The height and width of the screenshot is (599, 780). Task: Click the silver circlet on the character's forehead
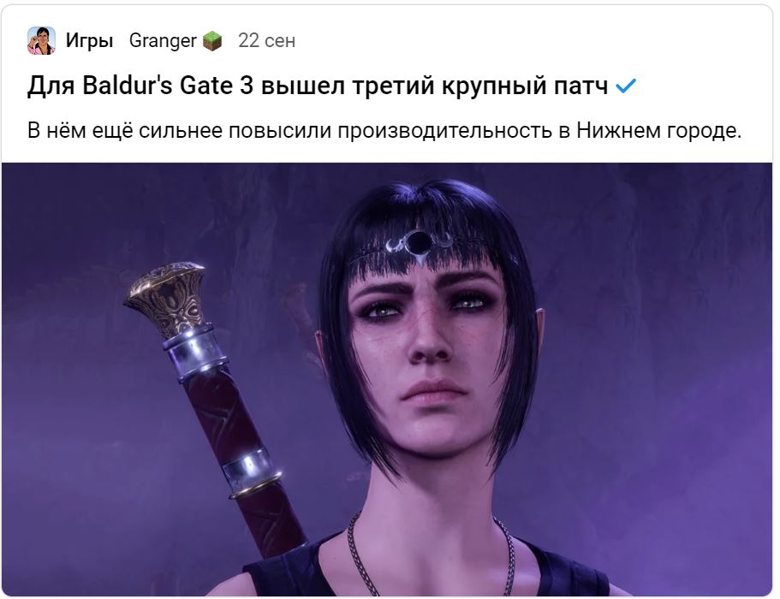(x=419, y=245)
